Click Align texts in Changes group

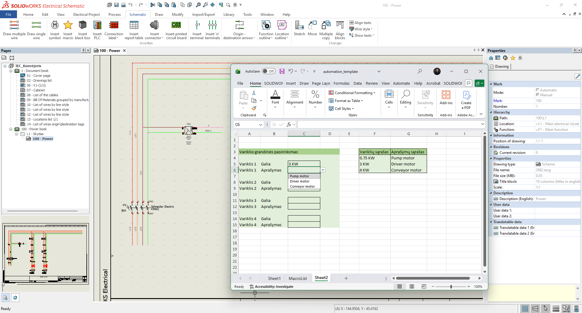click(360, 23)
